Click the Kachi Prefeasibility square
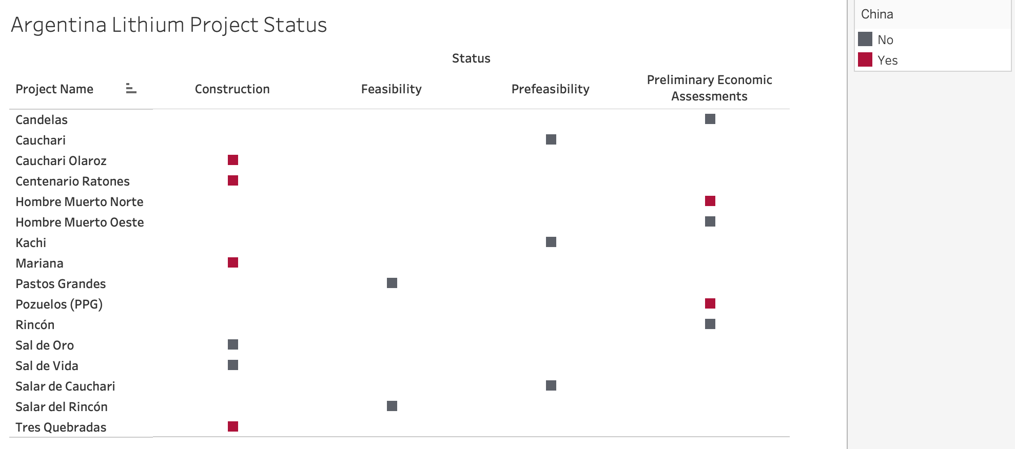The width and height of the screenshot is (1015, 449). coord(551,242)
